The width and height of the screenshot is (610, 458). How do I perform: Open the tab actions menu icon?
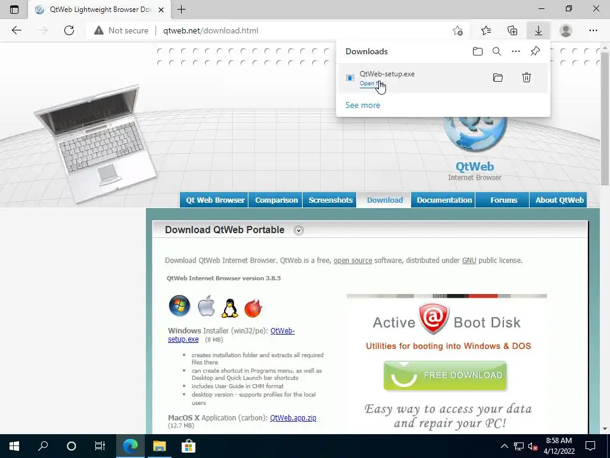pos(14,10)
